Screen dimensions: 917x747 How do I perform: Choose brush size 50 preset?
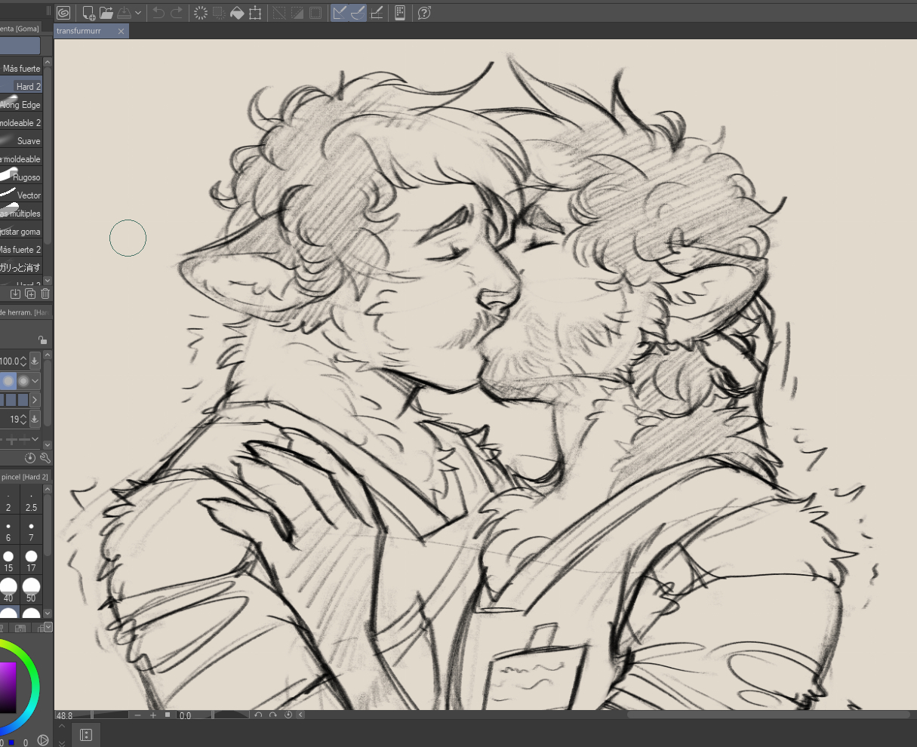31,588
